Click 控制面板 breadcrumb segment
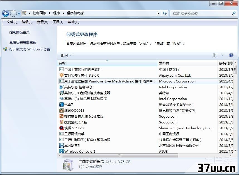 [40, 13]
